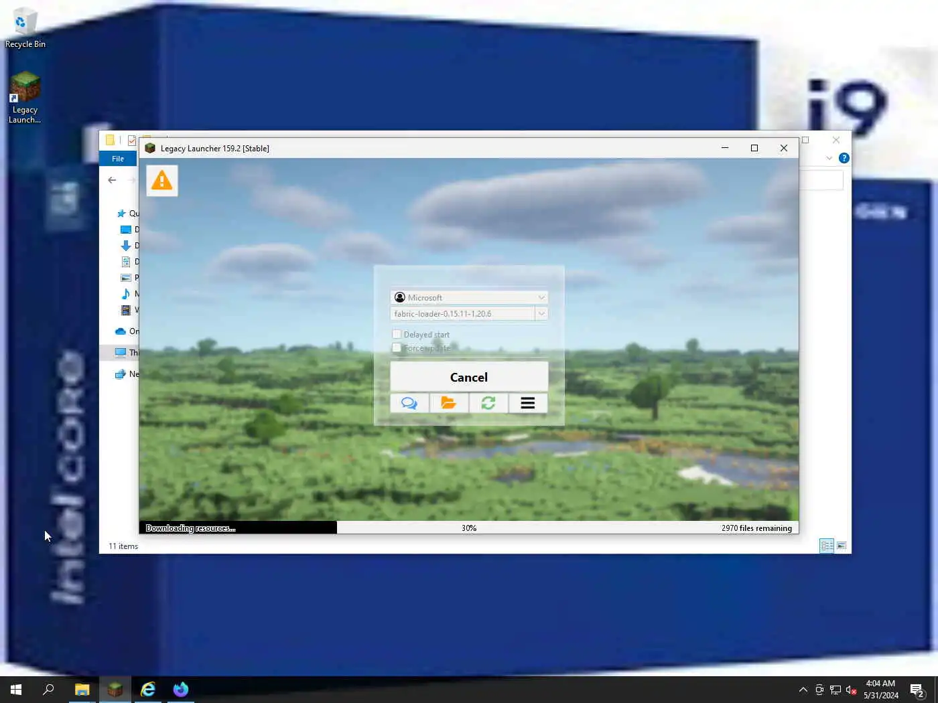Viewport: 938px width, 703px height.
Task: Expand the File Explorer ribbon chevron
Action: click(829, 158)
